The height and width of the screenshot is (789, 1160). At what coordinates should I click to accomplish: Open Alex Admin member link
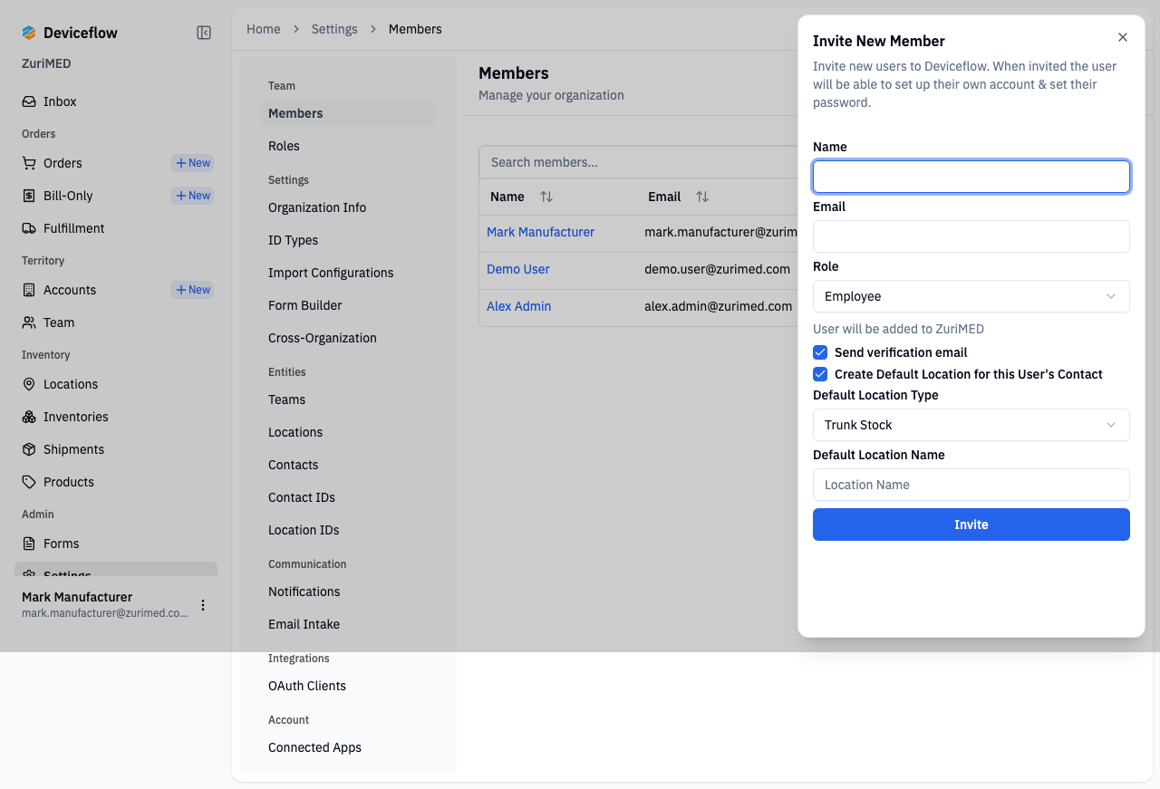(x=518, y=306)
